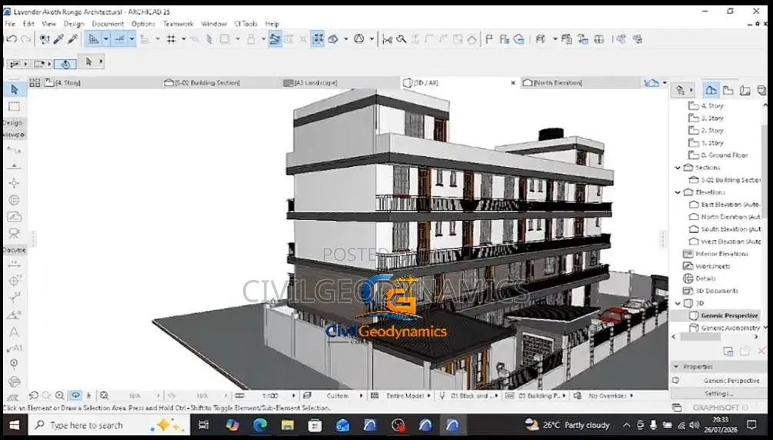
Task: Click Zoom In magnifier in the bottom bar
Action: 60,395
